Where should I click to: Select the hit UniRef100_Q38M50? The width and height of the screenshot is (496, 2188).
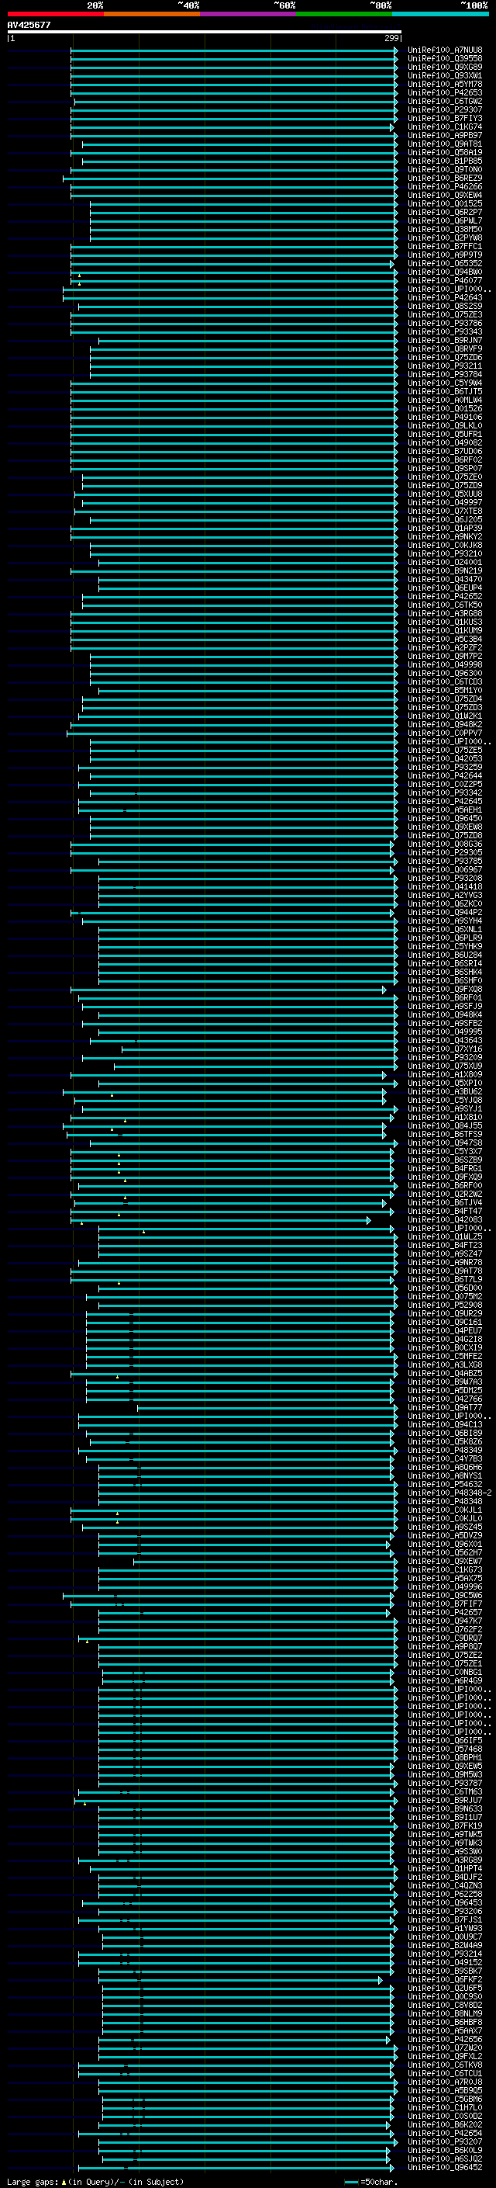(x=444, y=229)
